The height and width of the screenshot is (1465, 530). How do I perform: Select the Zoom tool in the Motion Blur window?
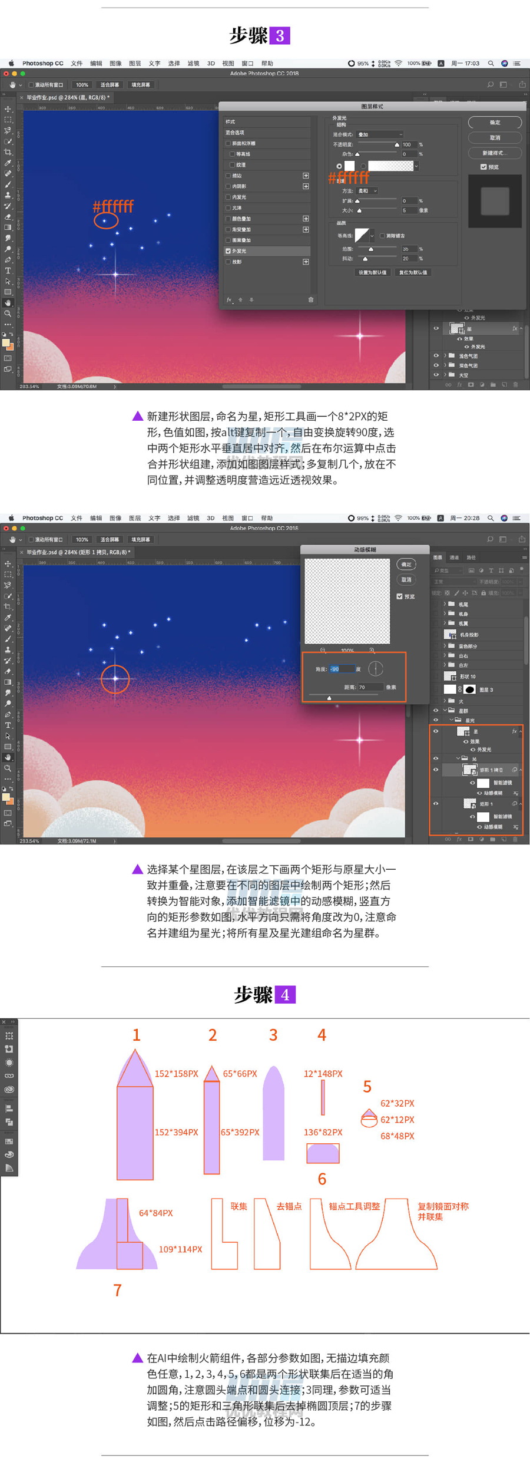coord(8,768)
